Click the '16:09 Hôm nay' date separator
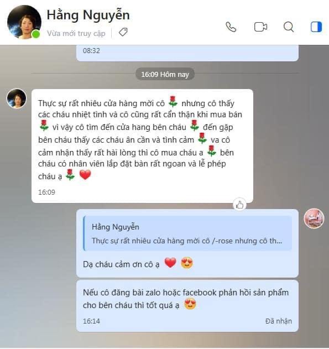The image size is (329, 349). [165, 74]
